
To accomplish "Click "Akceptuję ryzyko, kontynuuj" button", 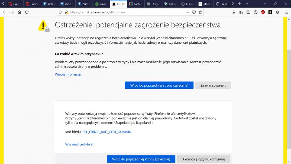I will coord(203,159).
